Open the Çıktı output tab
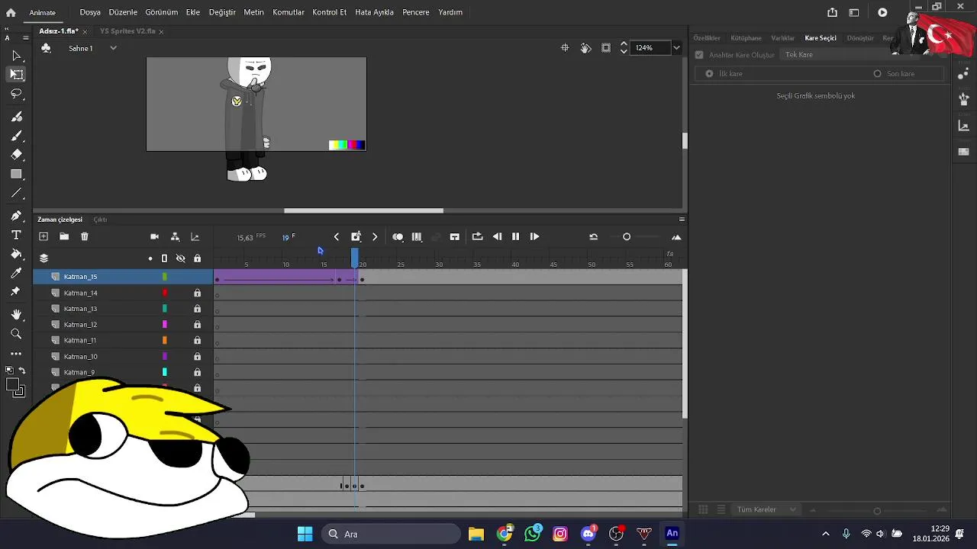The height and width of the screenshot is (549, 977). (100, 220)
